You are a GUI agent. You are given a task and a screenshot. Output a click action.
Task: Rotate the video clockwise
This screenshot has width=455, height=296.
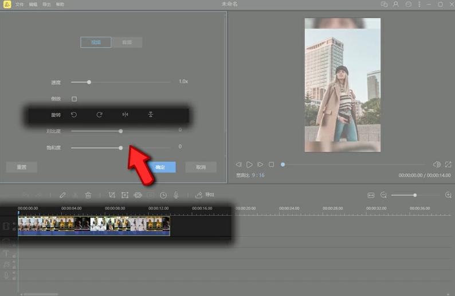click(x=99, y=115)
